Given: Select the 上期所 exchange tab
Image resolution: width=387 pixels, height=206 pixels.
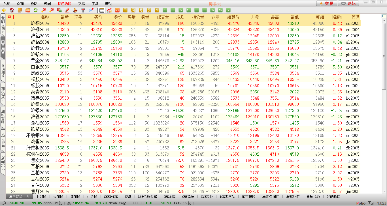Looking at the screenshot, I should pos(41,197).
